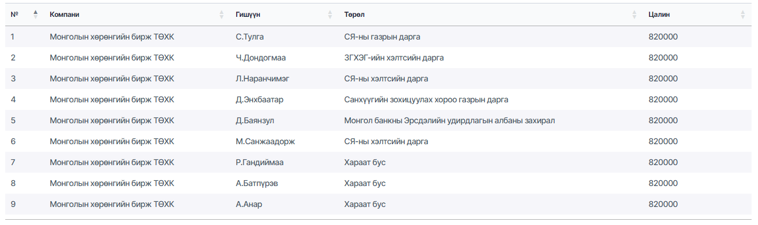Screen dimensions: 758x225
Task: Select А.Батпүрэв in row 8
Action: [x=257, y=183]
